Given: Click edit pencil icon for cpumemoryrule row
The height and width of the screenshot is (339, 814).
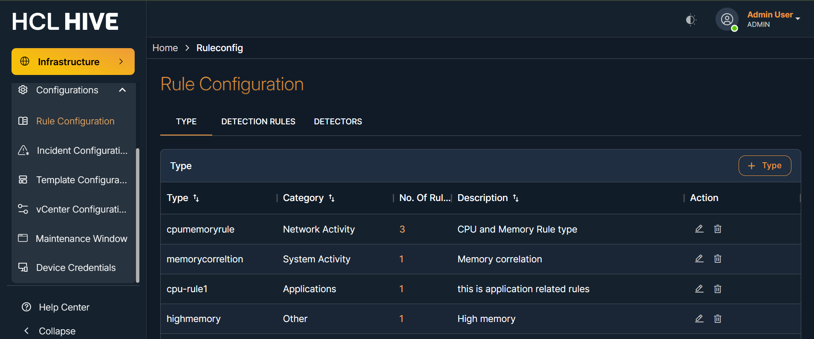Looking at the screenshot, I should [699, 229].
